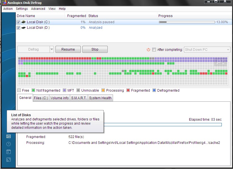The image size is (233, 169).
Task: Click the Elapsed time: 03 sec text
Action: 205,120
